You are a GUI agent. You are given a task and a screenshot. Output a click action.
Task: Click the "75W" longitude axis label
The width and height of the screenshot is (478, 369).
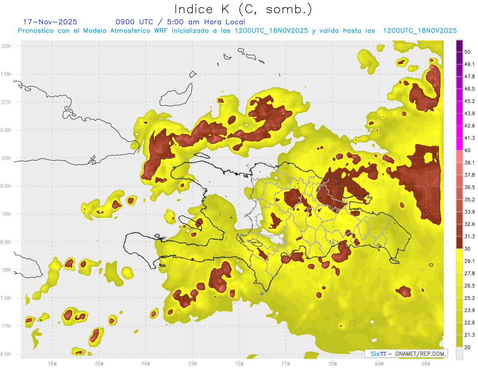click(x=99, y=363)
